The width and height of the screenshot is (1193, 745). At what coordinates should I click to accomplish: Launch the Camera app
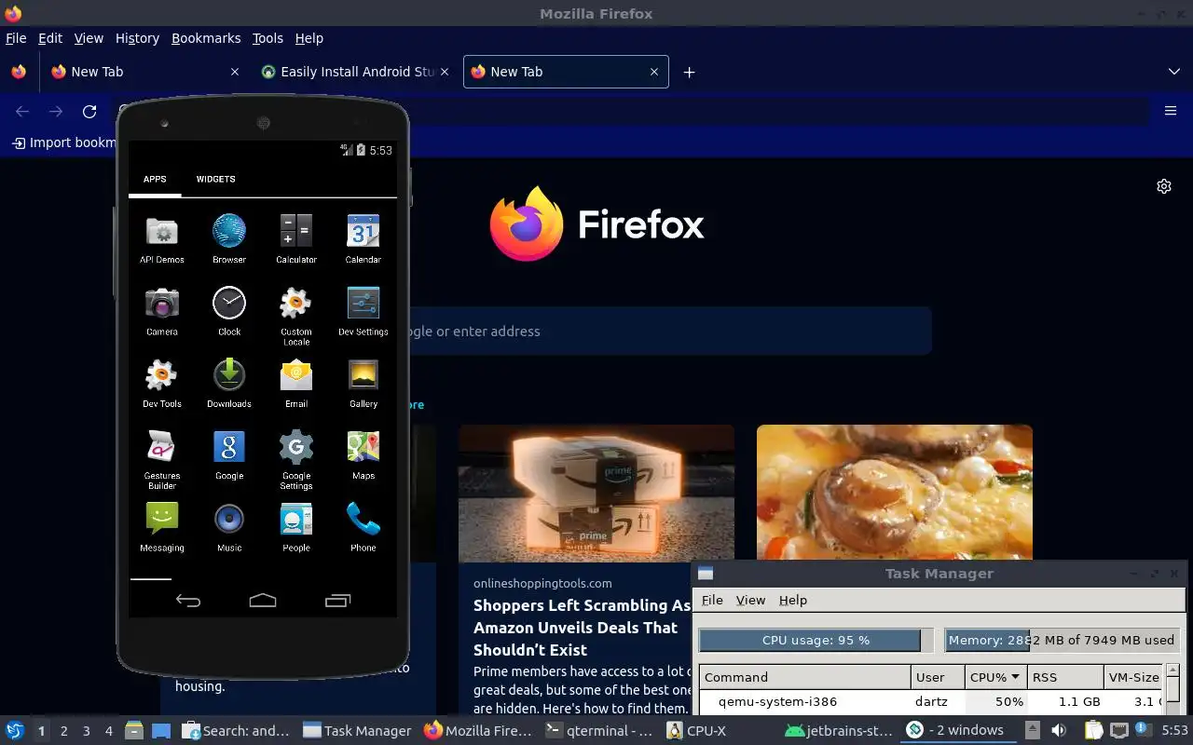162,311
